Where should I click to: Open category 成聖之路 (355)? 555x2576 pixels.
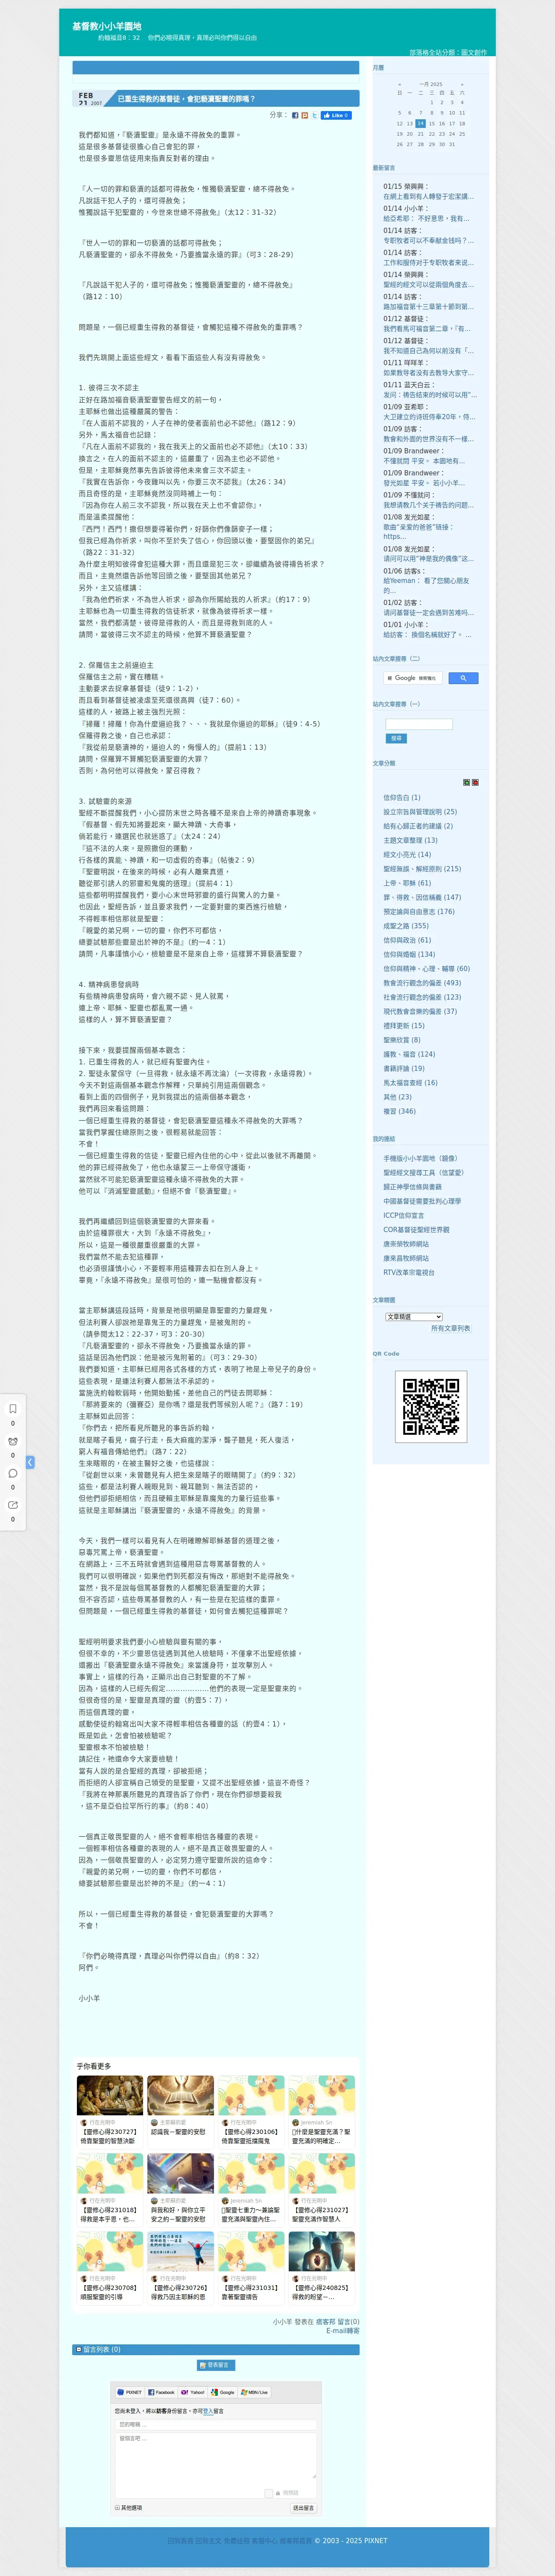point(406,926)
